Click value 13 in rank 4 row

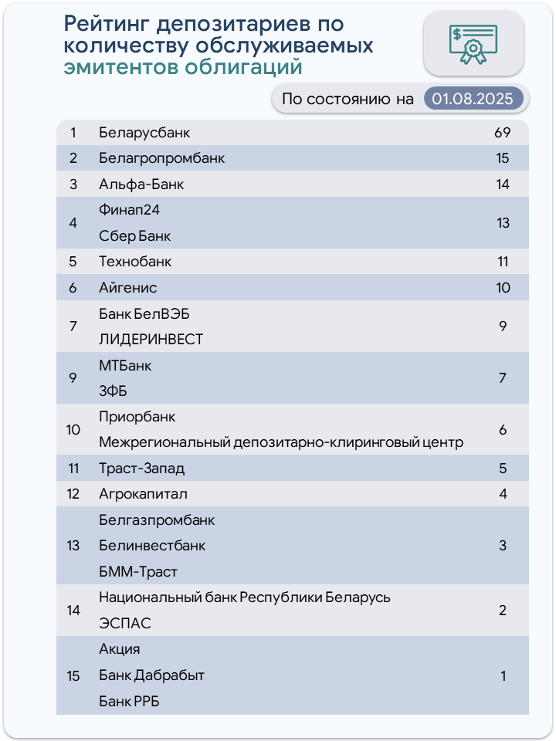click(x=503, y=223)
